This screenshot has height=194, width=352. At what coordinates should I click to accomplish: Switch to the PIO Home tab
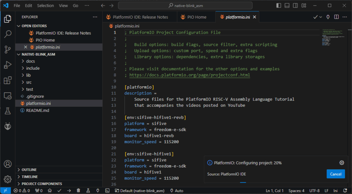(197, 17)
